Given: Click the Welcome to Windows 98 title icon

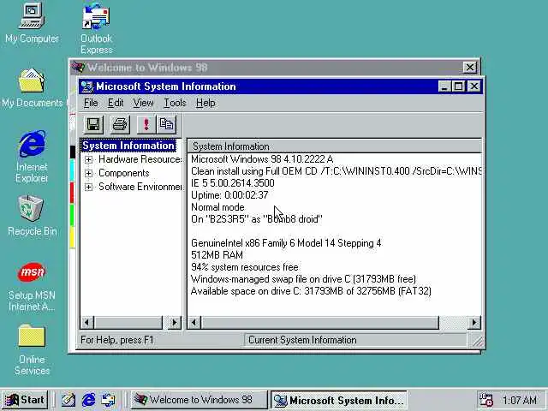Looking at the screenshot, I should (78, 67).
